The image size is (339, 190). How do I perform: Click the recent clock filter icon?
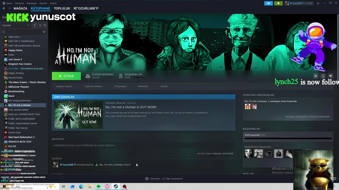tap(40, 25)
